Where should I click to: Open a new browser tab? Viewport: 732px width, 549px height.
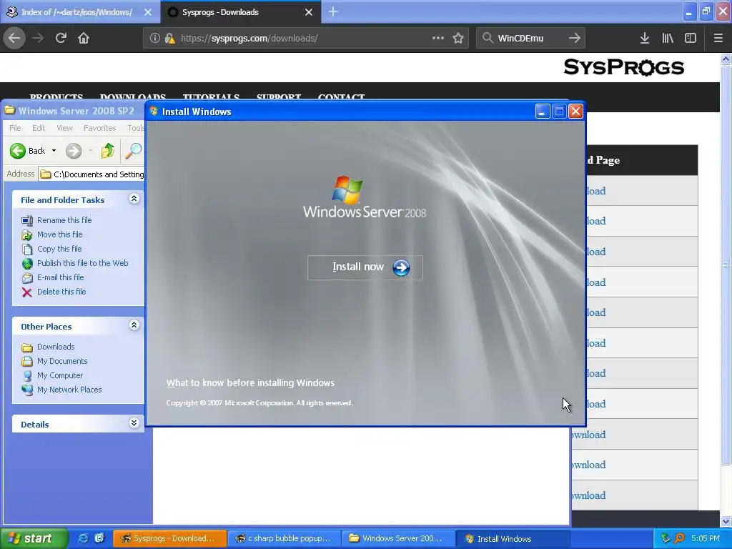point(333,12)
